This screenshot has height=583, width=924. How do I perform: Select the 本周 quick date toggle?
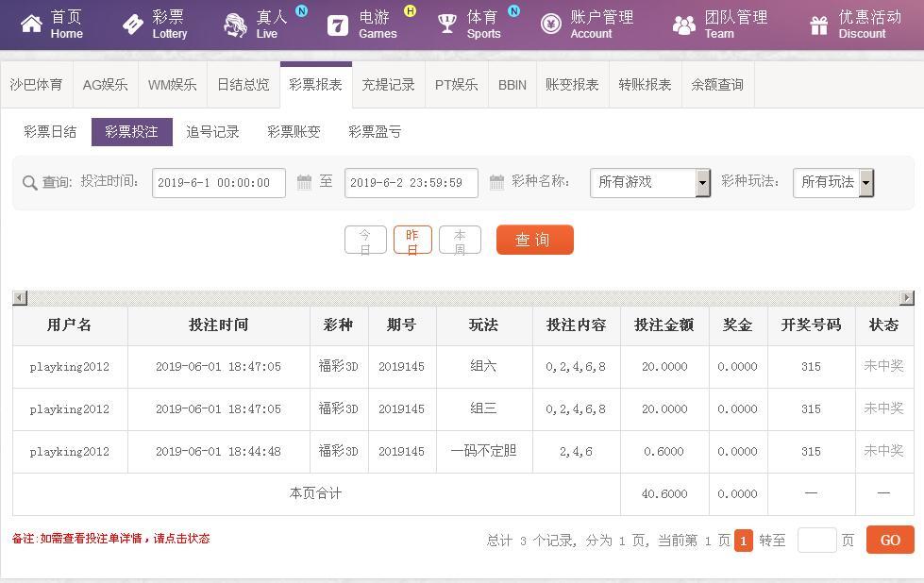(460, 241)
